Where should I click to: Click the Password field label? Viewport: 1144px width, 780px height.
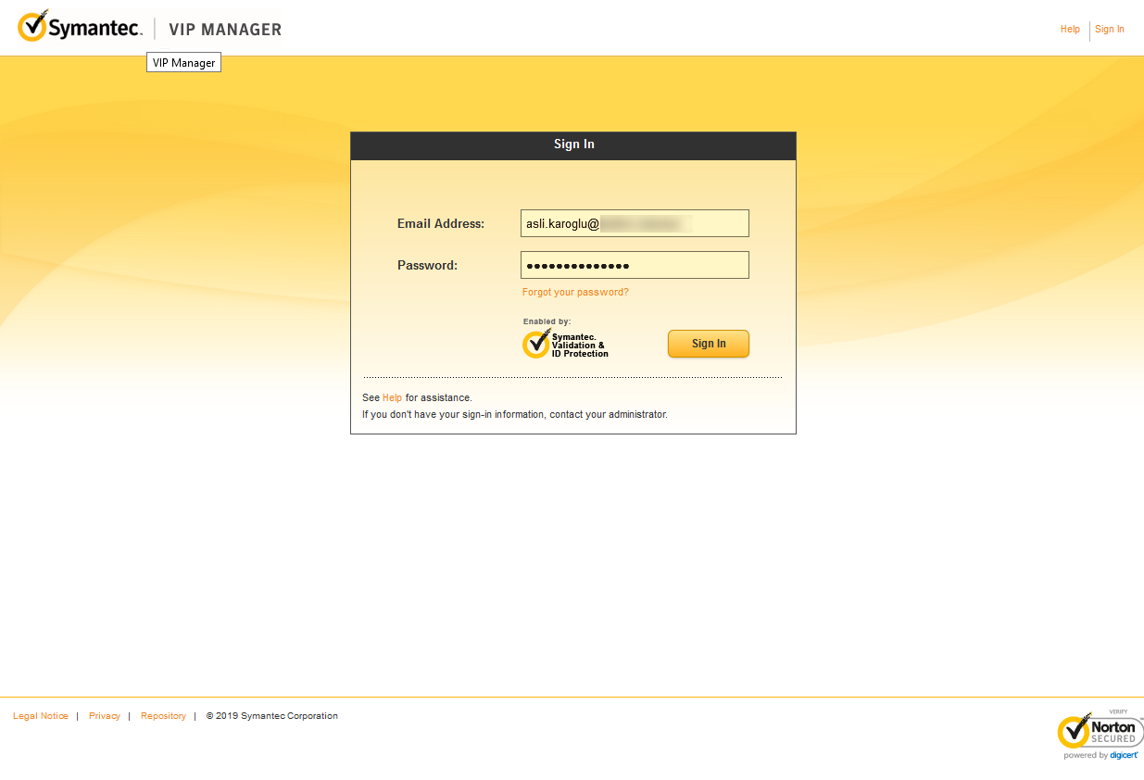click(427, 266)
